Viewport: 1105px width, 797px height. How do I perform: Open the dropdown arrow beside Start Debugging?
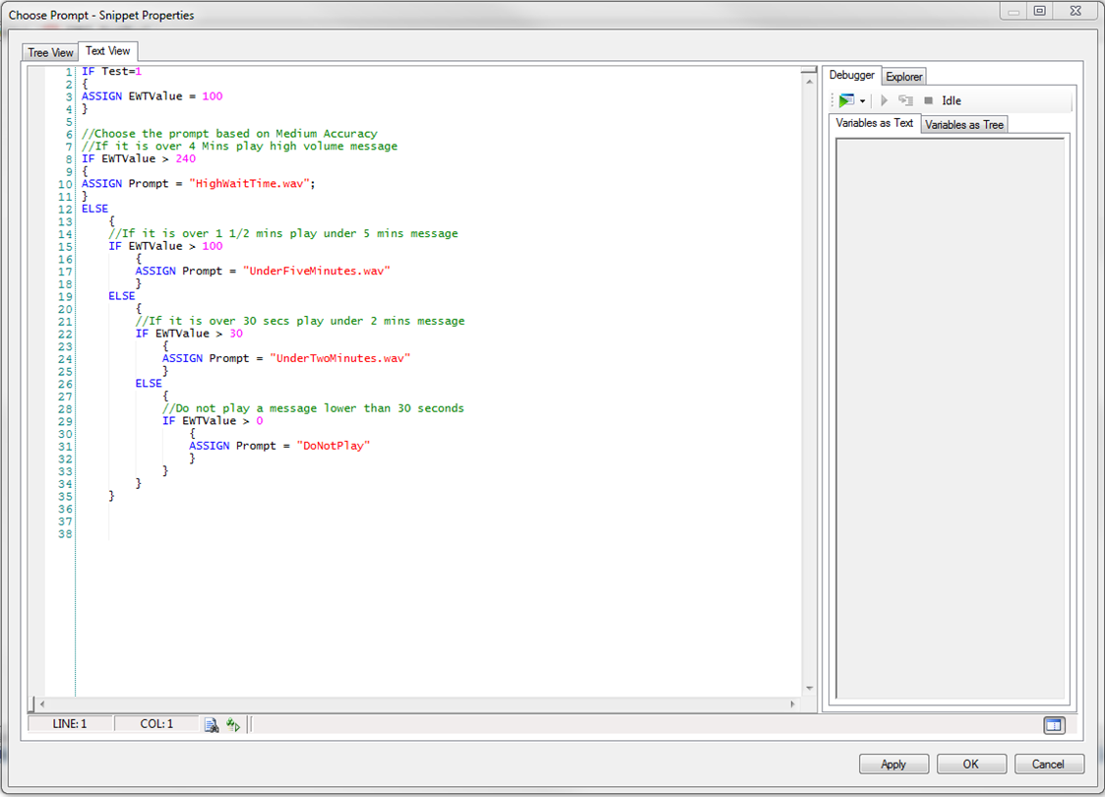click(863, 101)
